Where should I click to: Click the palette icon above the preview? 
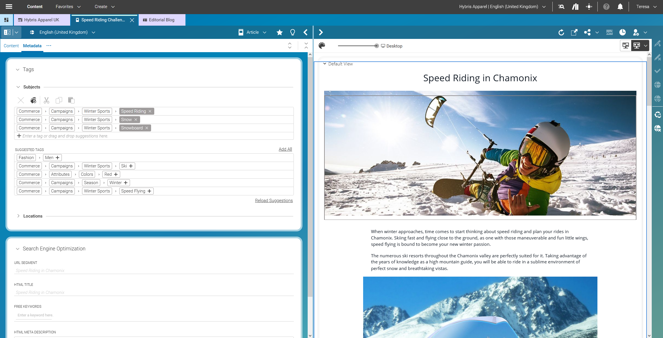[x=322, y=46]
